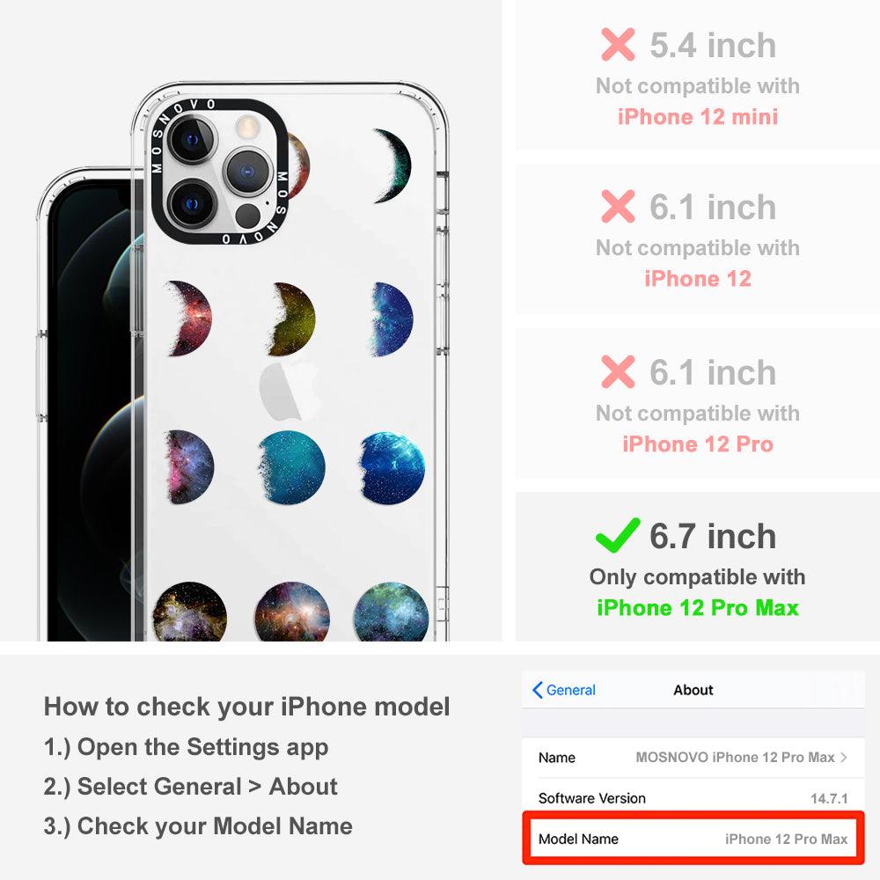
Task: Click the silver Apple logo on the case
Action: tap(289, 392)
